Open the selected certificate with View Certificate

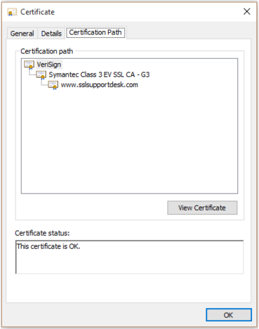click(202, 208)
